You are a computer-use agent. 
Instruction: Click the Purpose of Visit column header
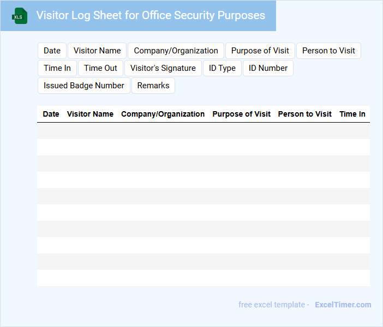click(241, 114)
